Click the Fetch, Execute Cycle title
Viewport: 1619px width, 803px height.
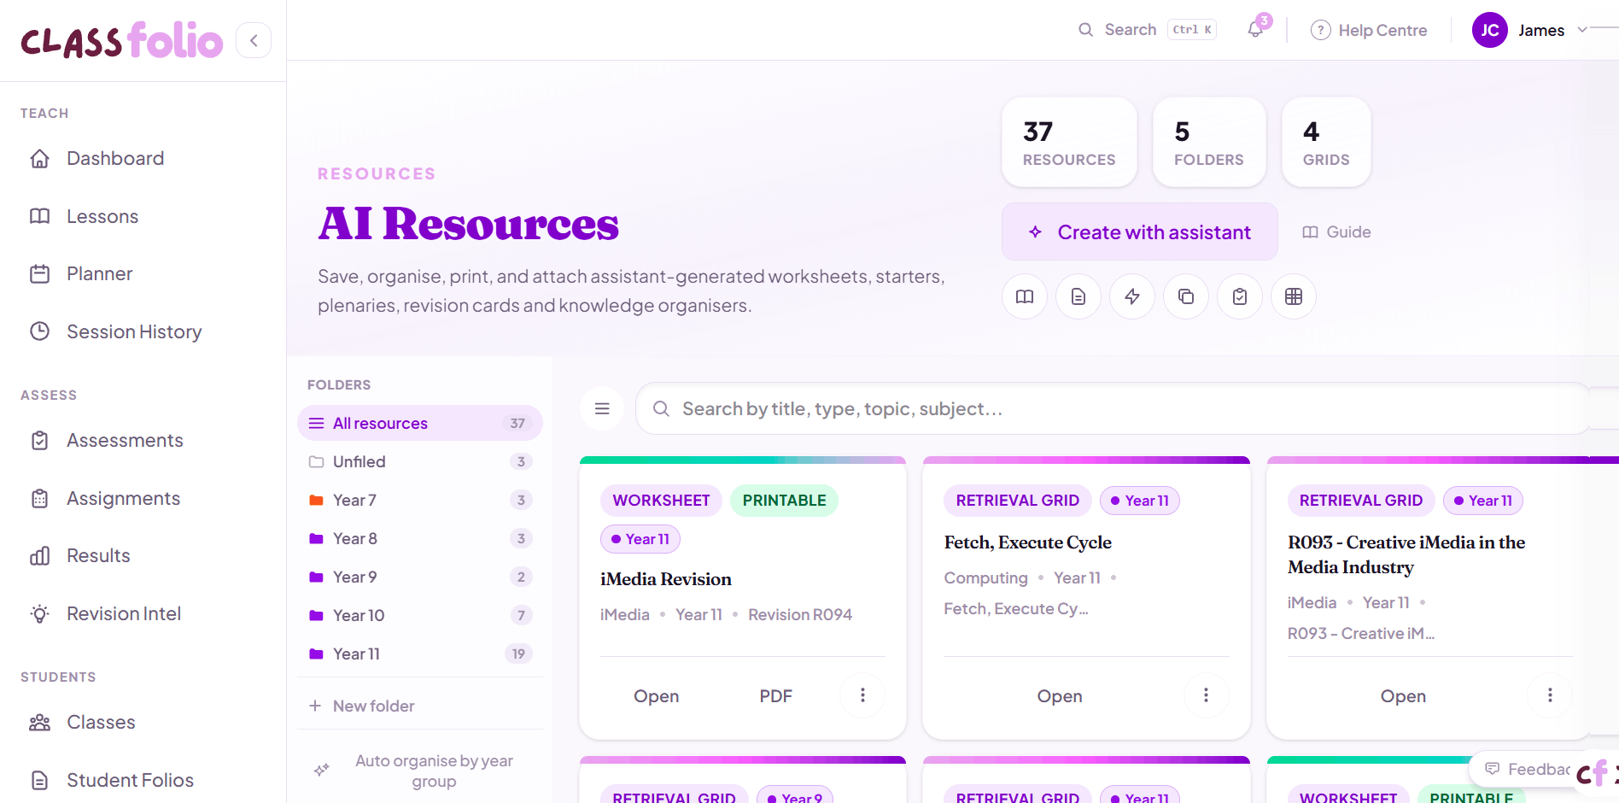click(1028, 542)
